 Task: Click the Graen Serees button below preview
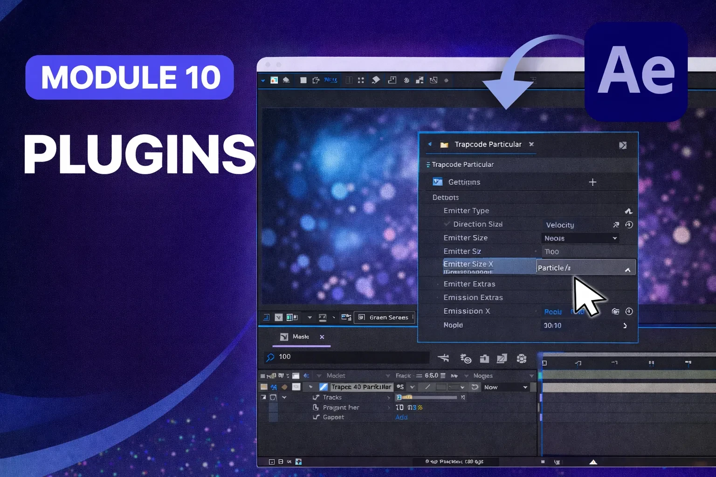point(384,317)
